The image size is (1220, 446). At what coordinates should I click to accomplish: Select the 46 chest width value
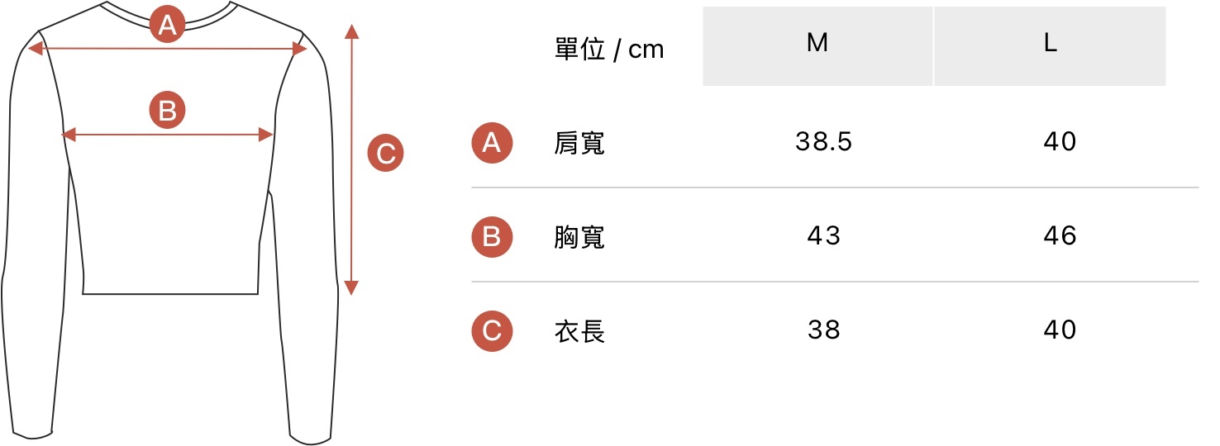1060,237
